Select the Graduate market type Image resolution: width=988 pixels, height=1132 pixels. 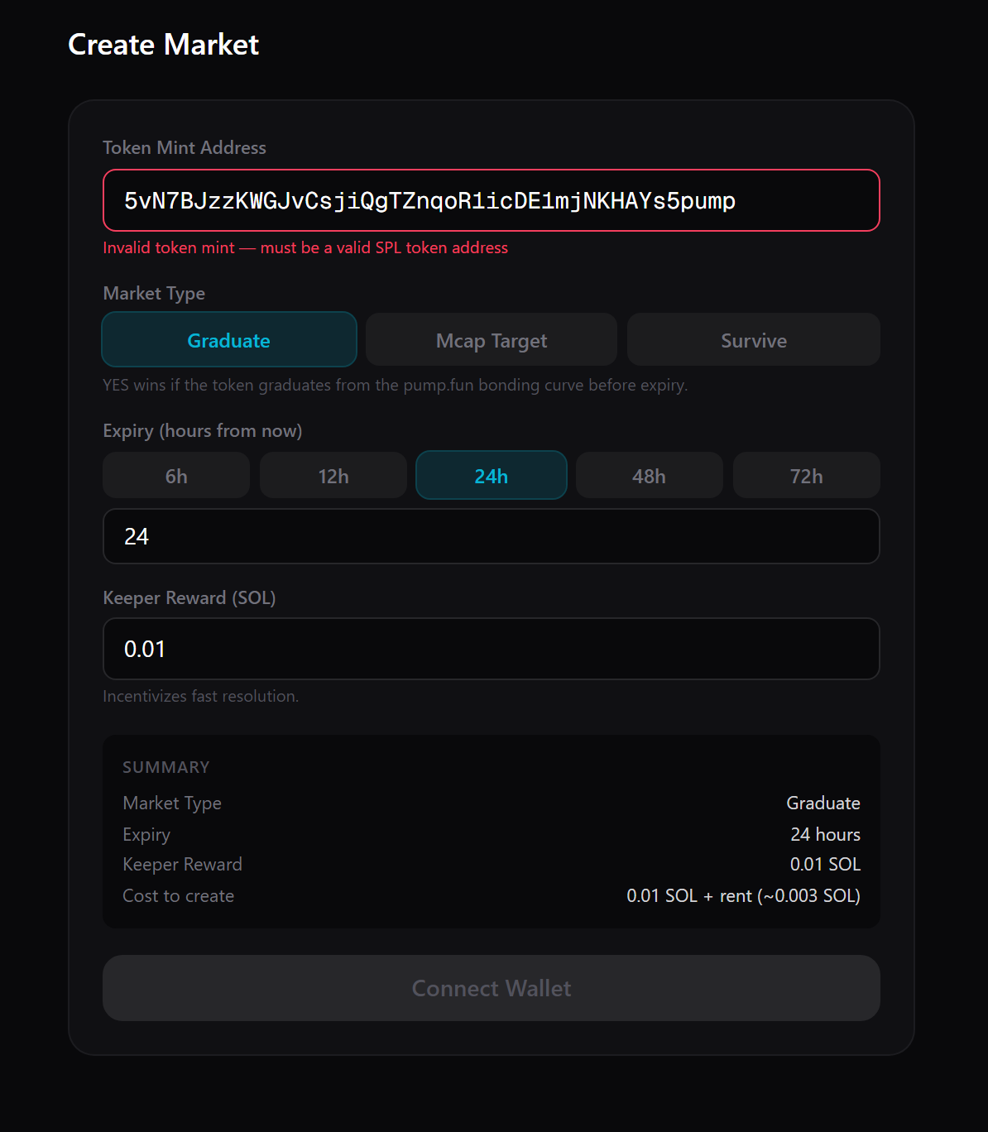[228, 339]
